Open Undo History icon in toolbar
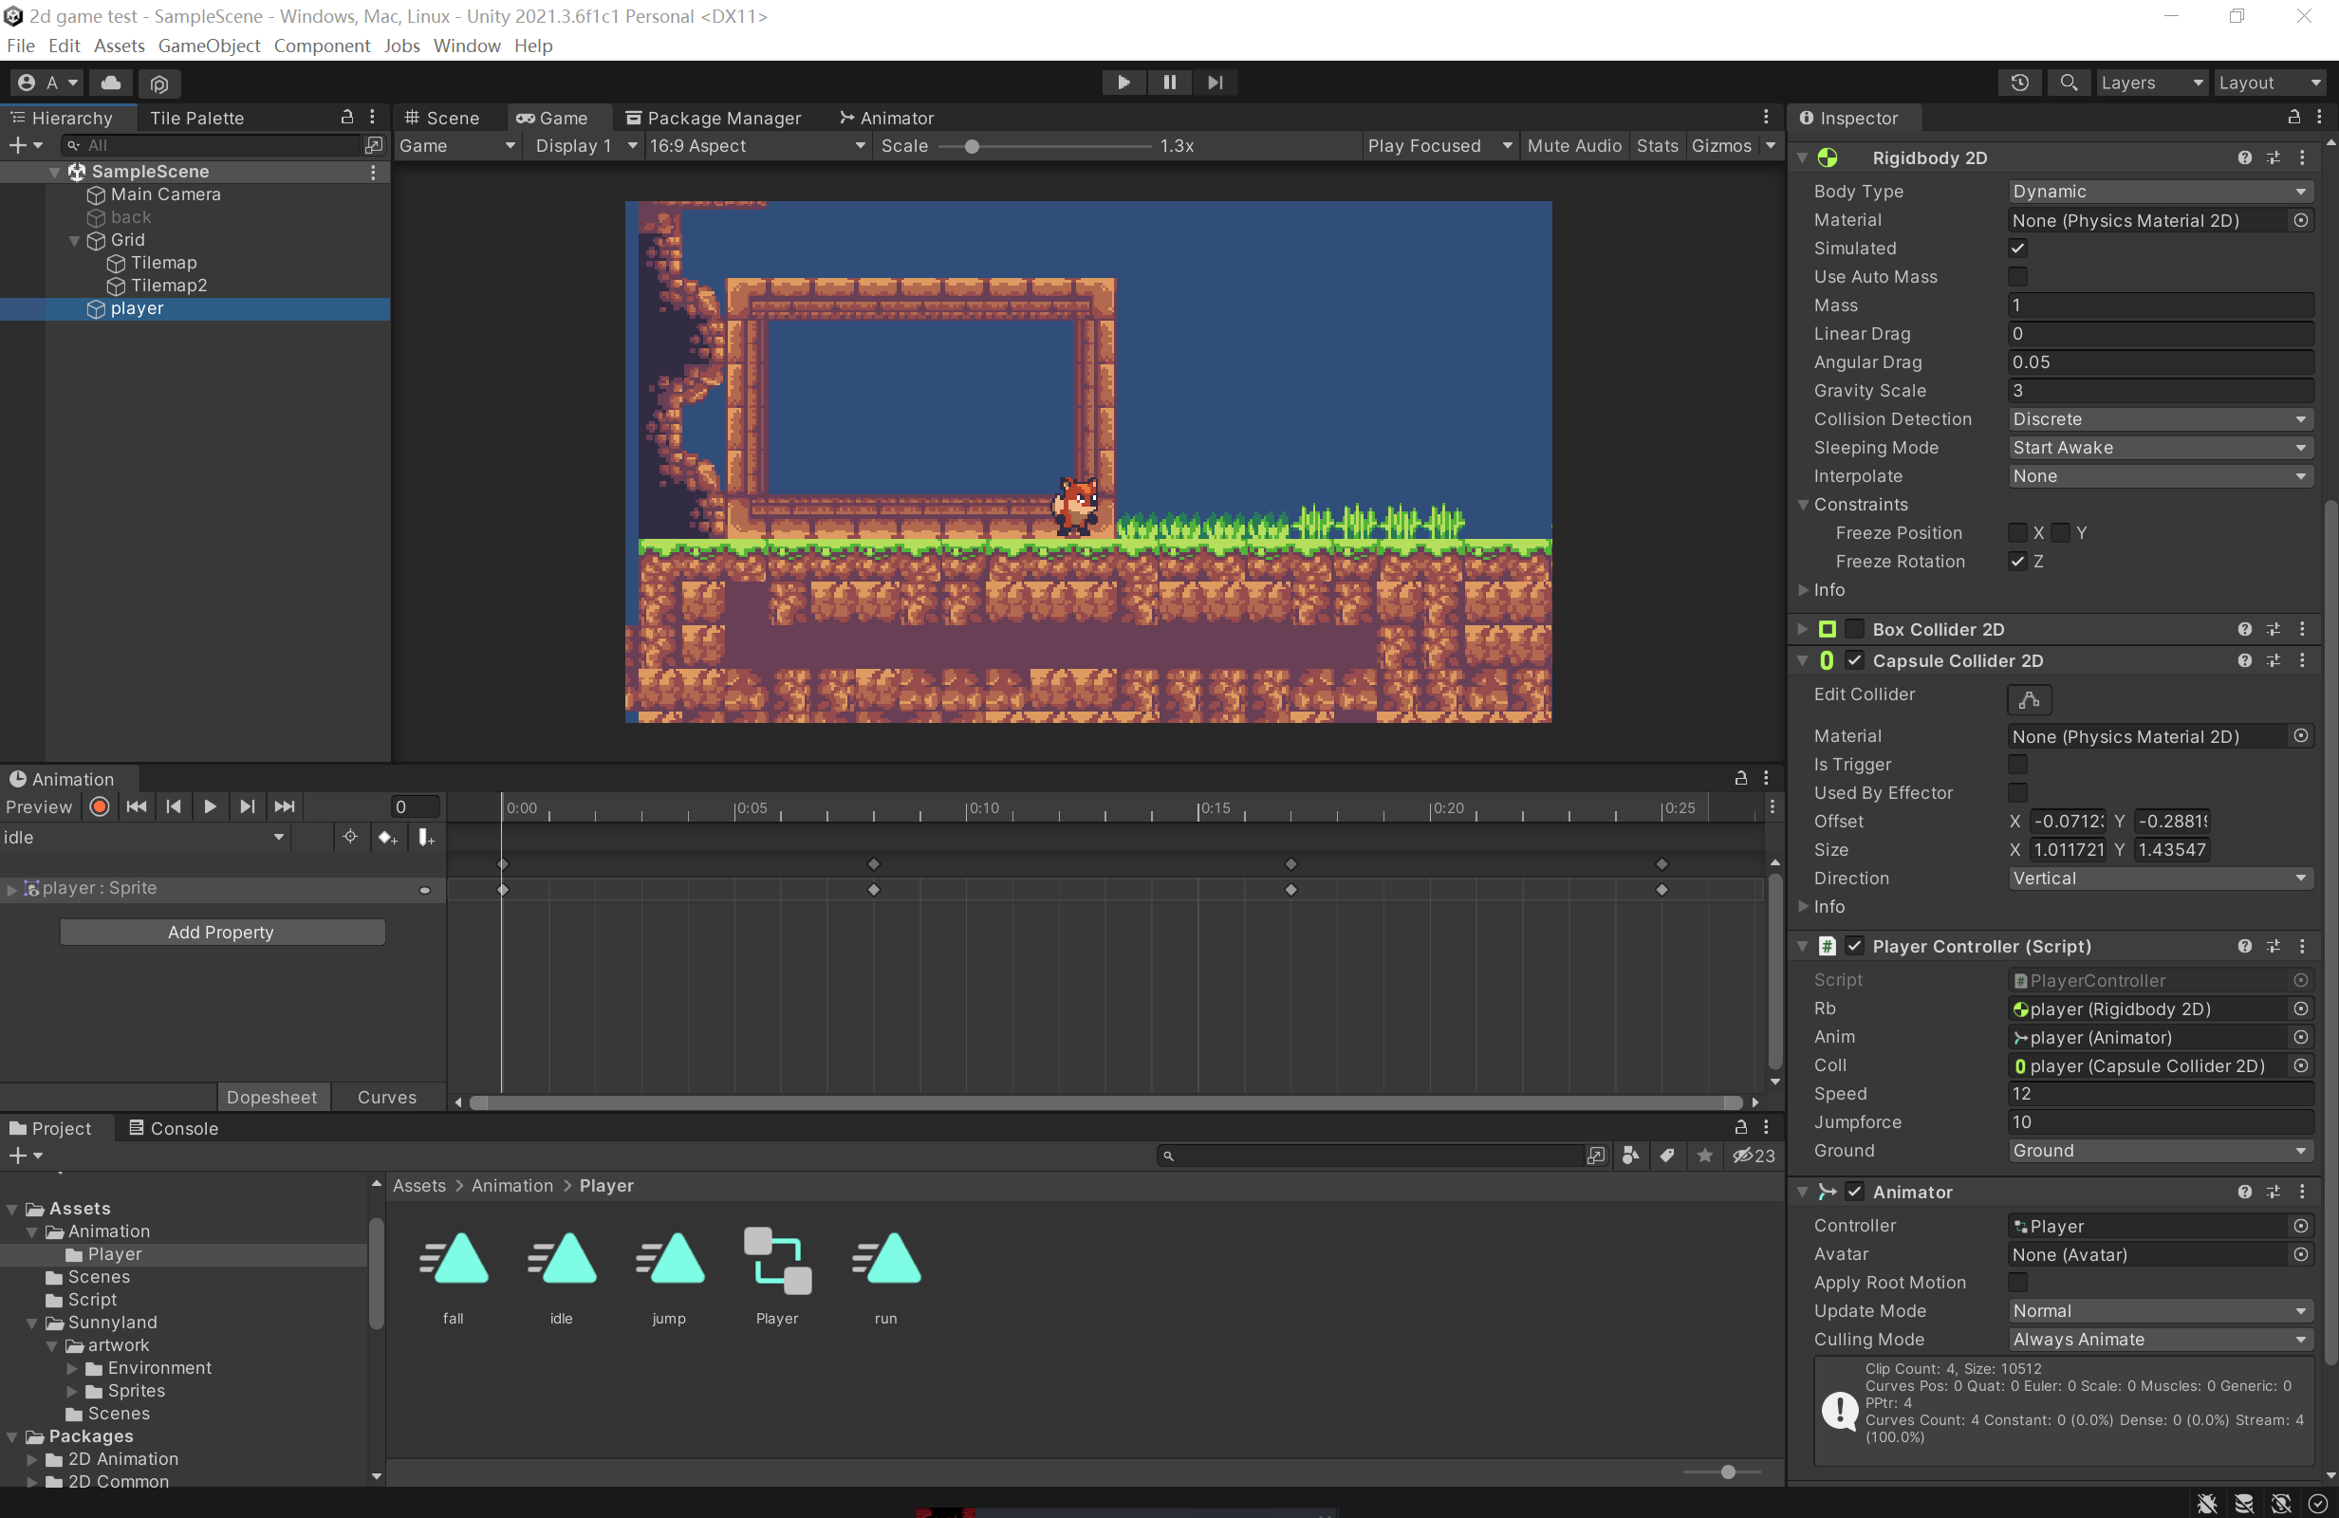Screen dimensions: 2339x1518 2018,83
